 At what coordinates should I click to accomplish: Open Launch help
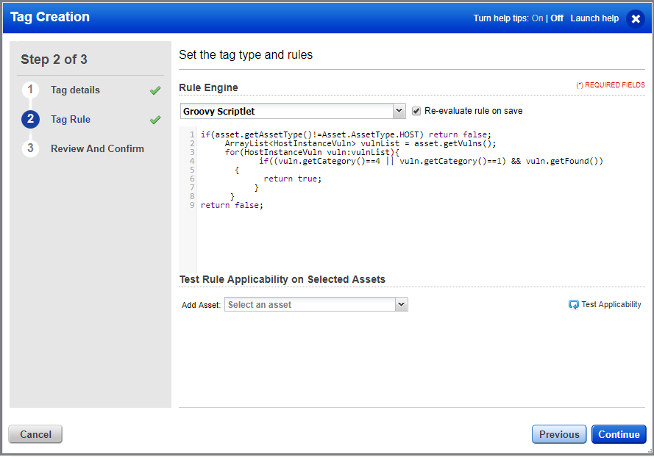coord(594,18)
